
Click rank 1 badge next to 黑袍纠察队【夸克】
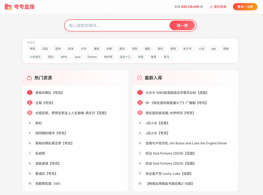[x=30, y=93]
